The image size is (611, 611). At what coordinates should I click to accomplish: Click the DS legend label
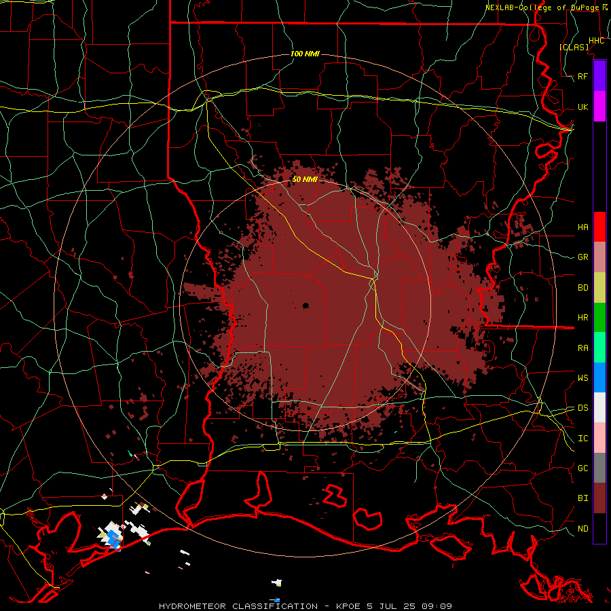tap(583, 408)
